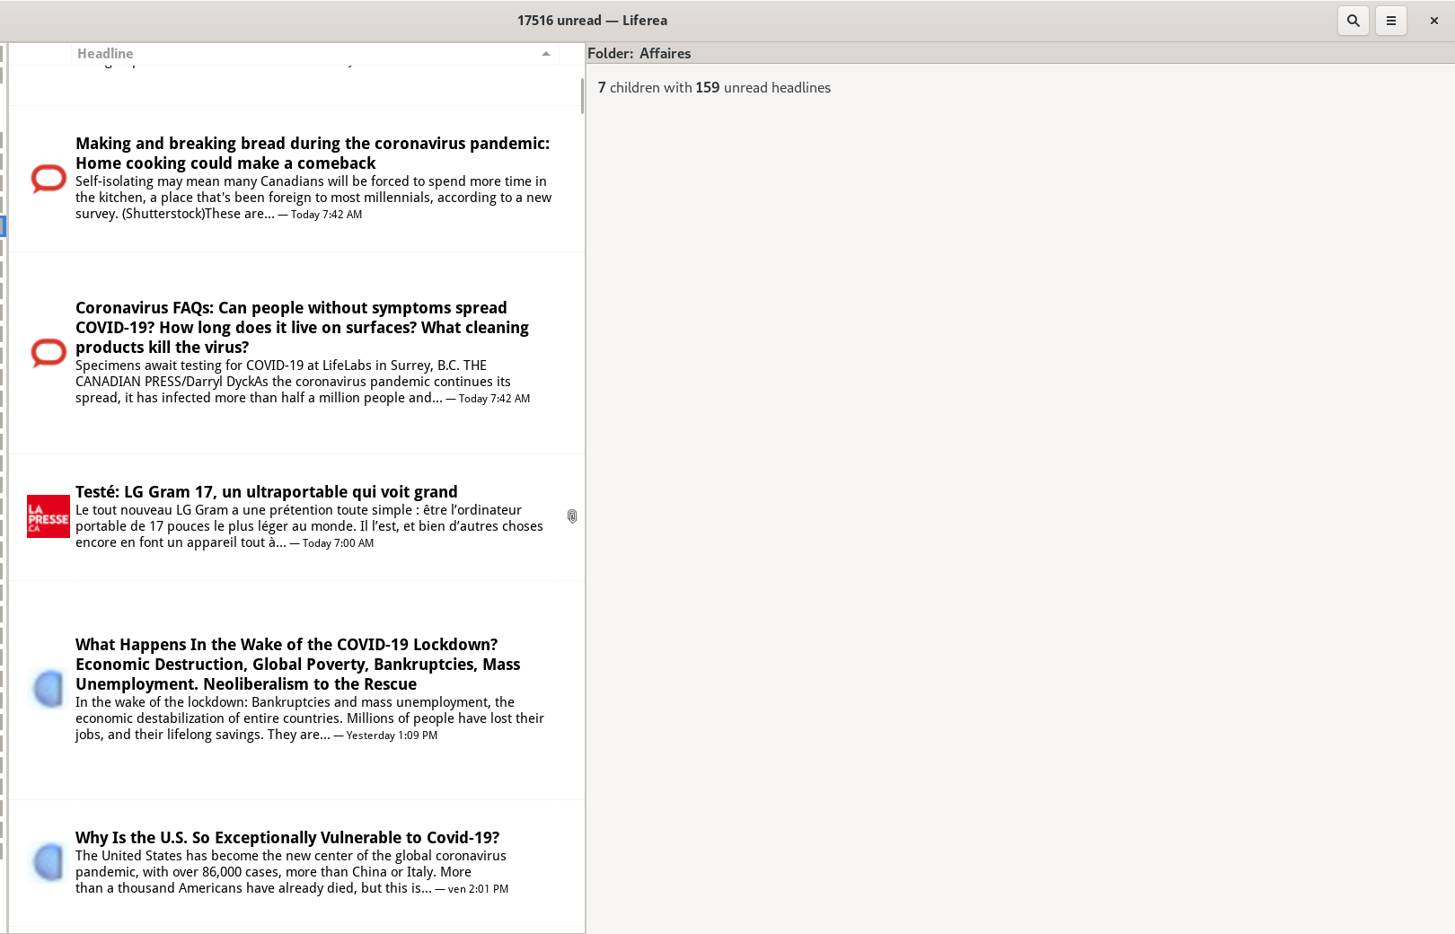This screenshot has width=1455, height=934.
Task: Click the 'Today 7:00 AM' timestamp
Action: point(338,543)
